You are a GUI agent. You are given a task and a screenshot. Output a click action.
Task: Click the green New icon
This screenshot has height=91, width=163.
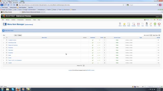tap(155, 24)
